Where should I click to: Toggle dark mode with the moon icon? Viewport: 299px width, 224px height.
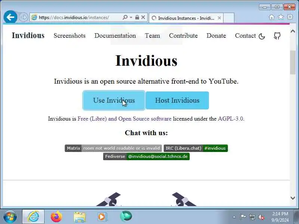tap(262, 36)
